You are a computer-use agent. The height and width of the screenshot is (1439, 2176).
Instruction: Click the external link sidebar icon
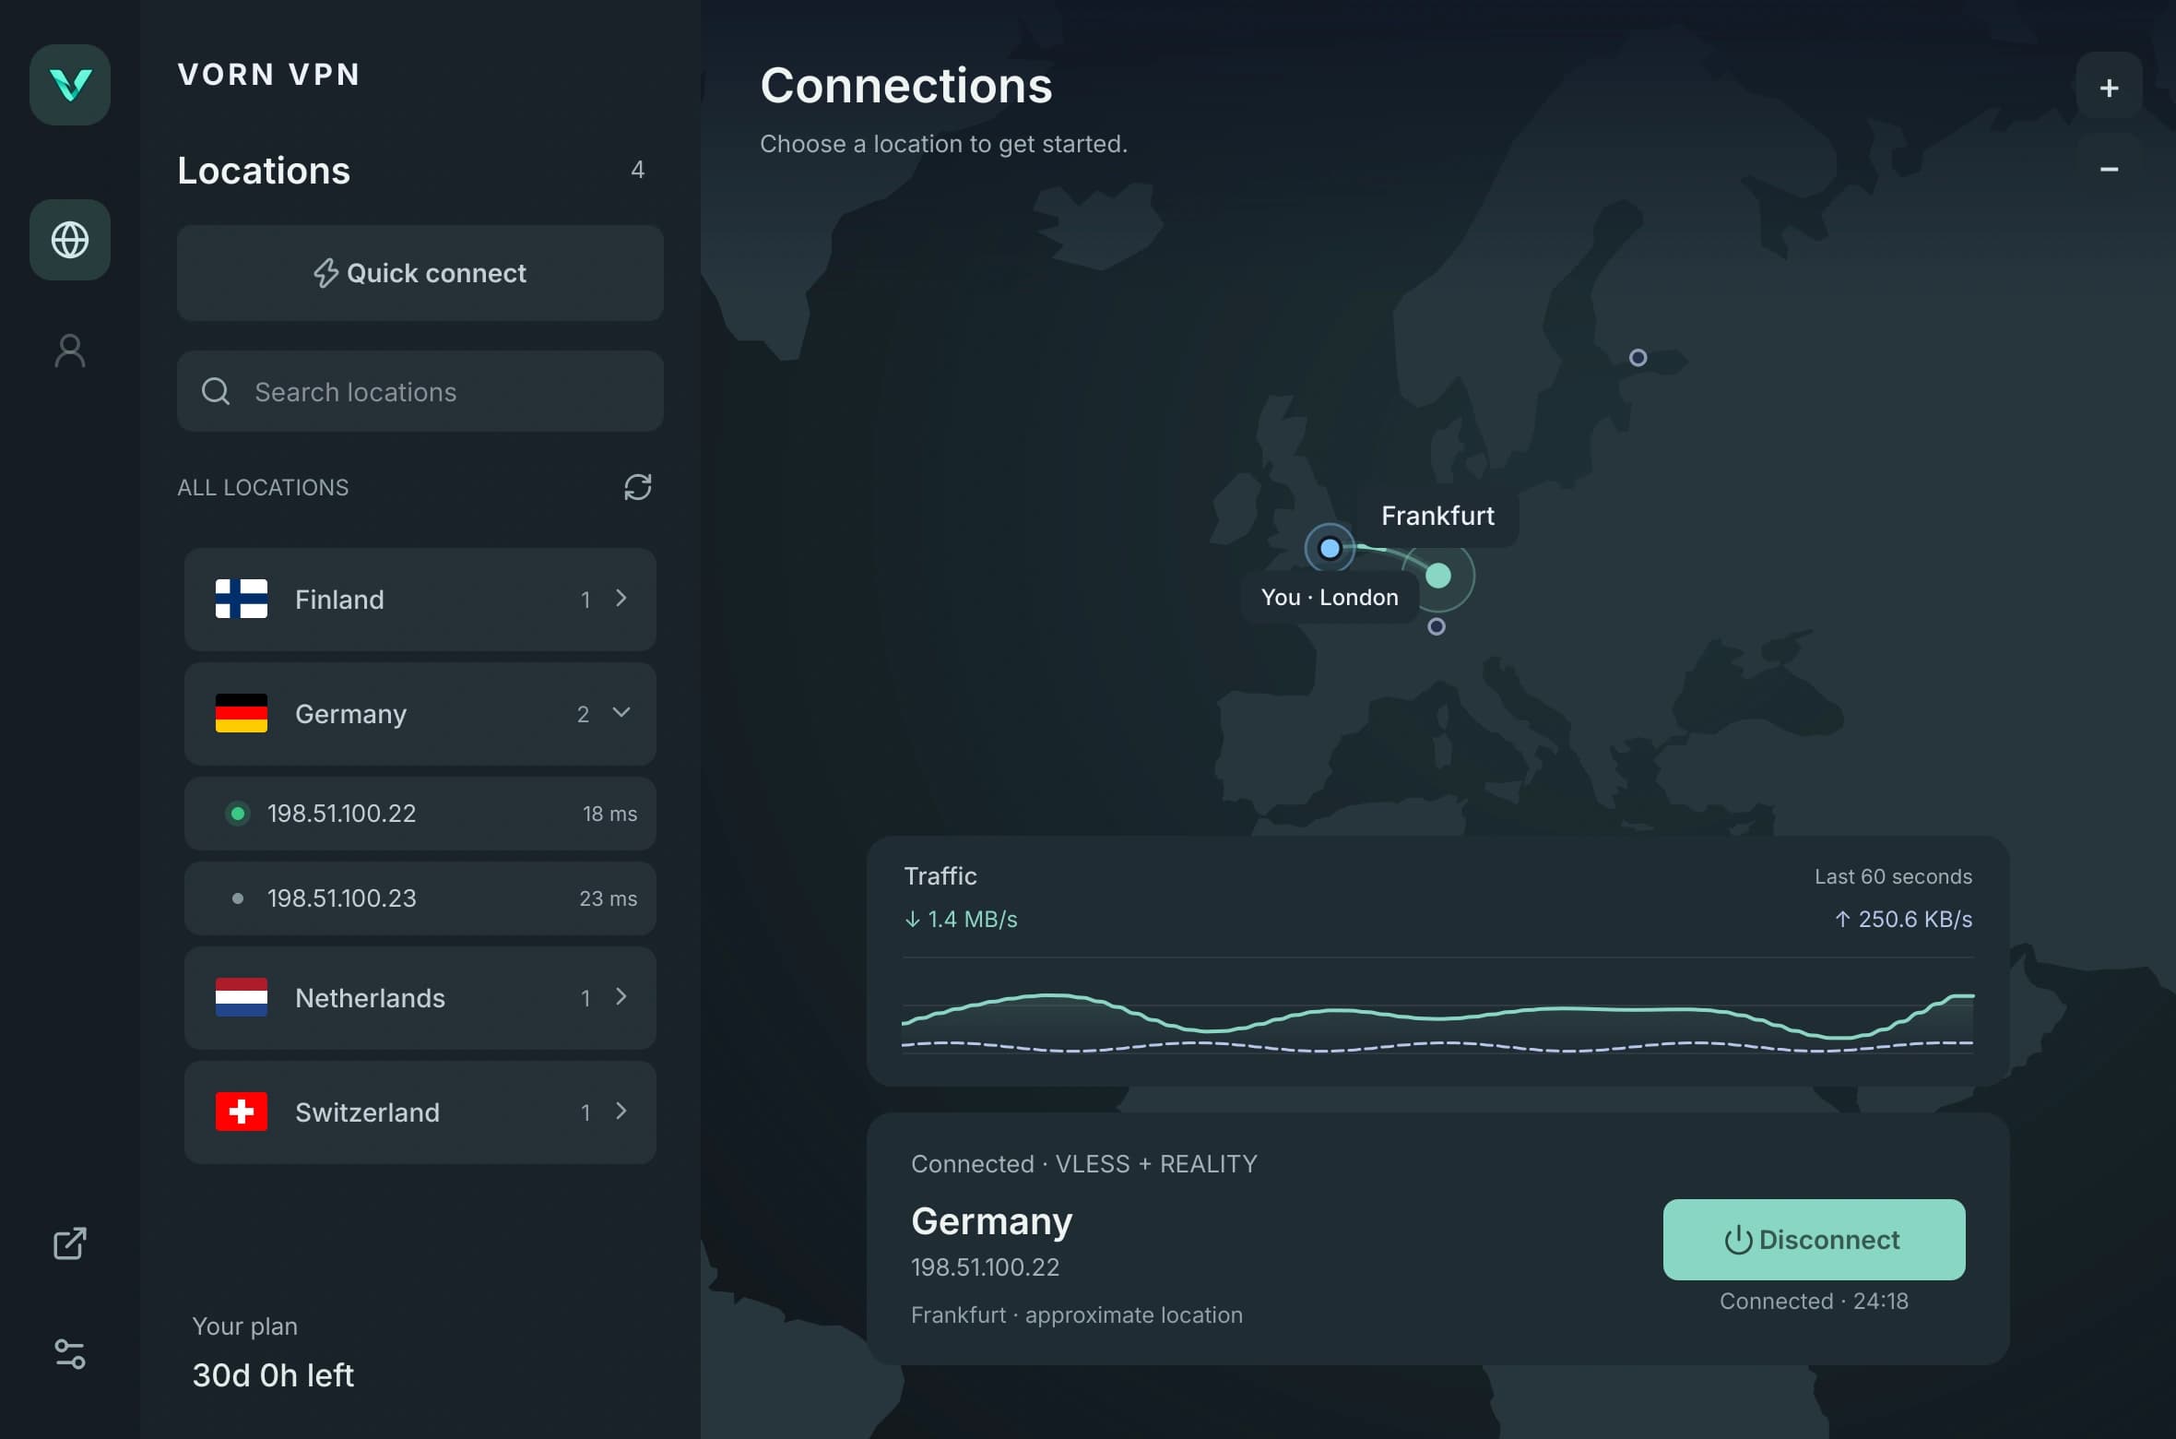70,1243
